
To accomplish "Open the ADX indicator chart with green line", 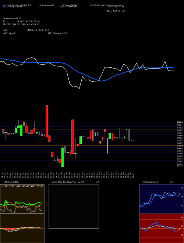I will 22,199.
